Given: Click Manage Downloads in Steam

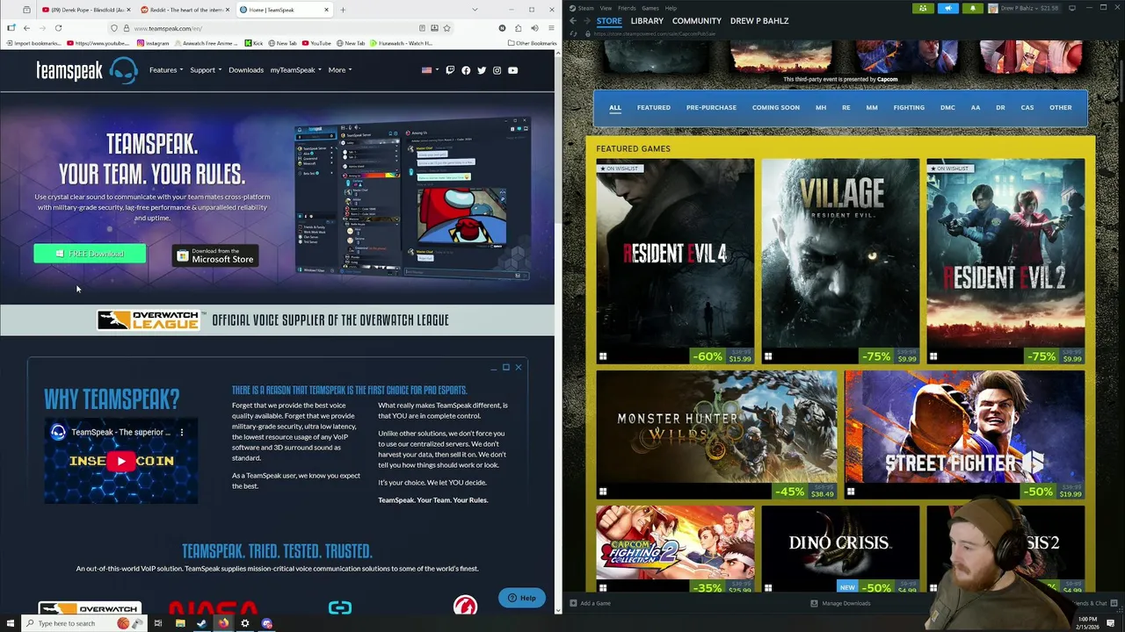Looking at the screenshot, I should pos(841,603).
